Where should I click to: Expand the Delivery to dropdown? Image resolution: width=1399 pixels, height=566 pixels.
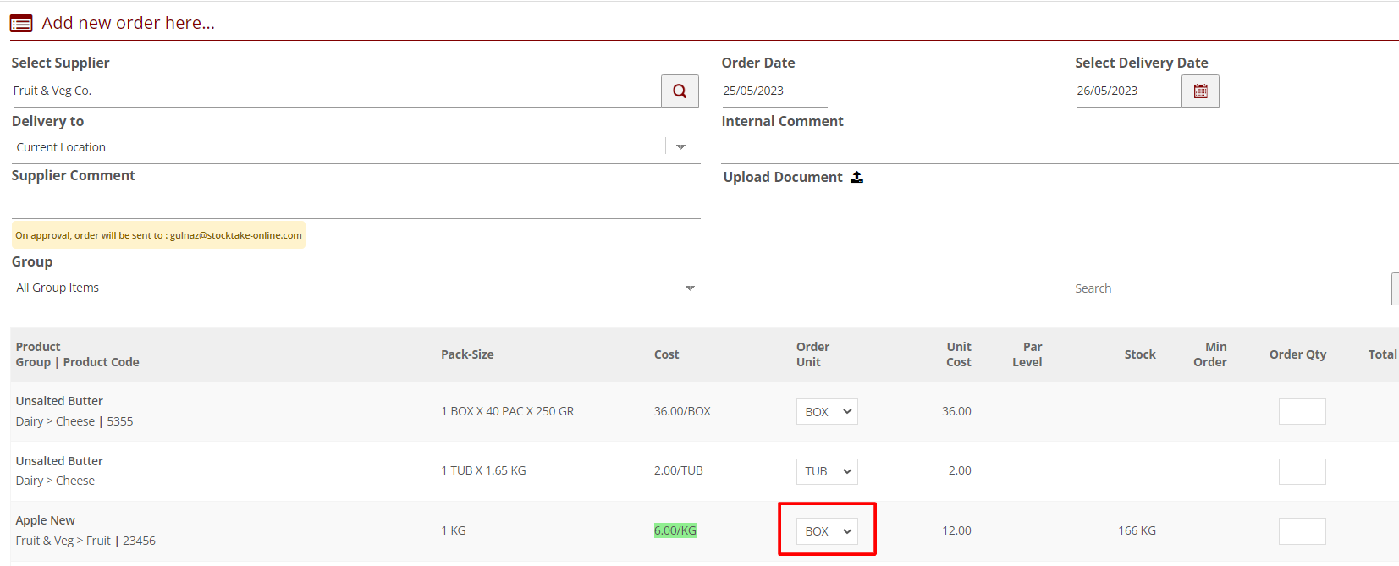pos(680,147)
